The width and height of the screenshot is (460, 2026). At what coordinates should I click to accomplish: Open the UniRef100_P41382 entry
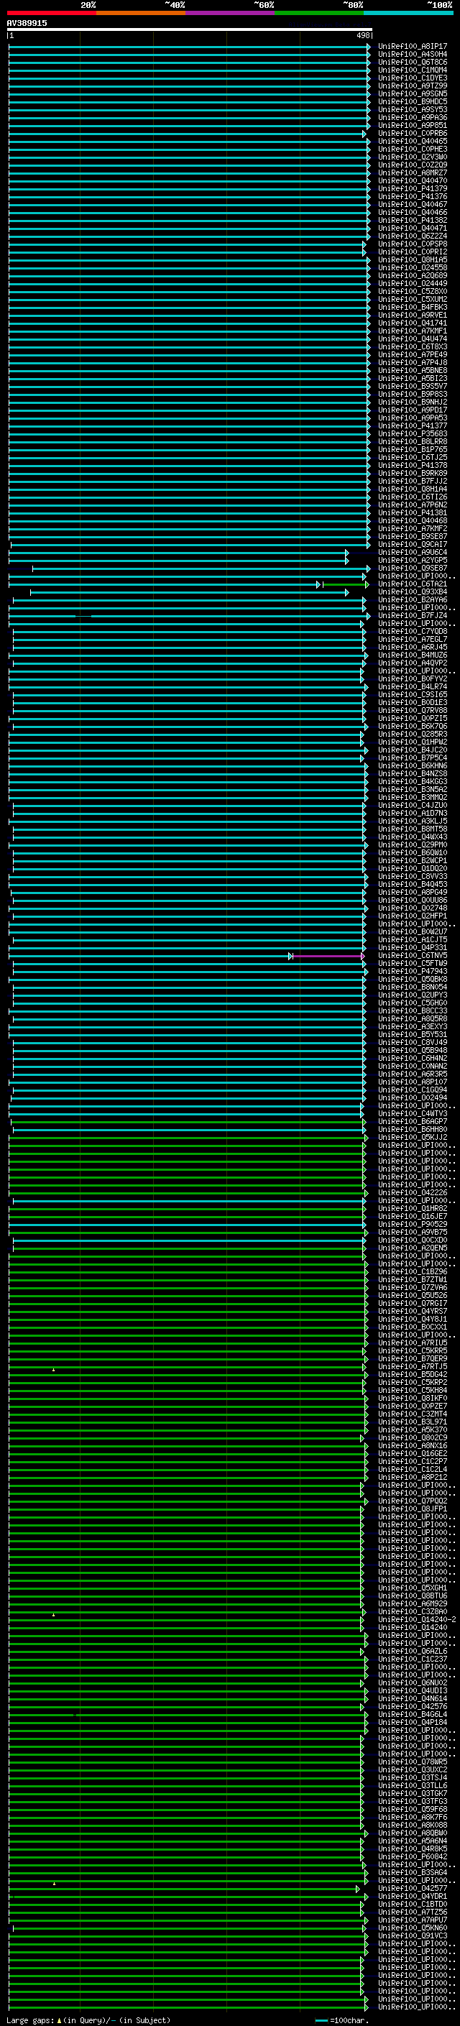[413, 220]
